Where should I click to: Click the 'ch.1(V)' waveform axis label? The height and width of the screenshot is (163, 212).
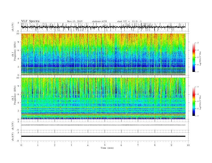tap(13, 27)
